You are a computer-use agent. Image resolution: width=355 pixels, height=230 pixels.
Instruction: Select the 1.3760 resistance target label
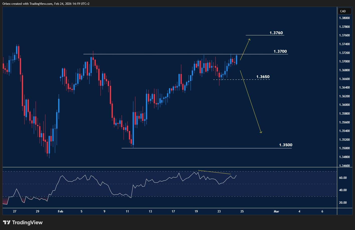pos(276,33)
